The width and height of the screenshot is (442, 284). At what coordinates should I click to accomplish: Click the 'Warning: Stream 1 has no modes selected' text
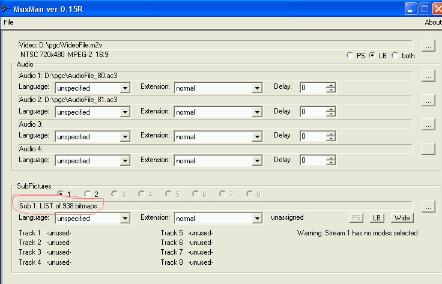pyautogui.click(x=357, y=233)
